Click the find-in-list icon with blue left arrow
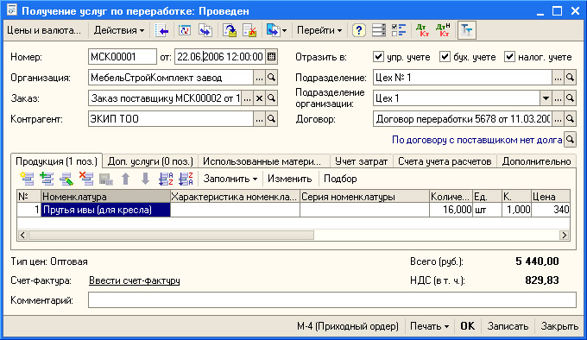 [x=161, y=30]
